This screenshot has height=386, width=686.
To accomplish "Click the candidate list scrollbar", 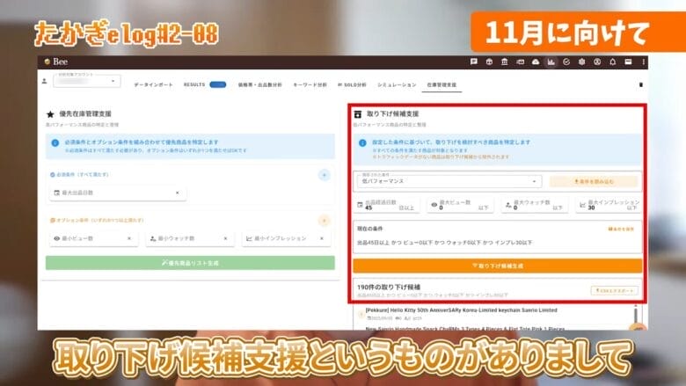I will coord(636,314).
